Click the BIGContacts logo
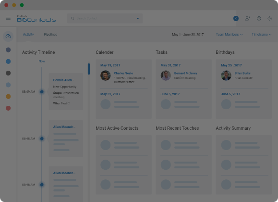Image resolution: width=278 pixels, height=202 pixels. click(x=36, y=18)
